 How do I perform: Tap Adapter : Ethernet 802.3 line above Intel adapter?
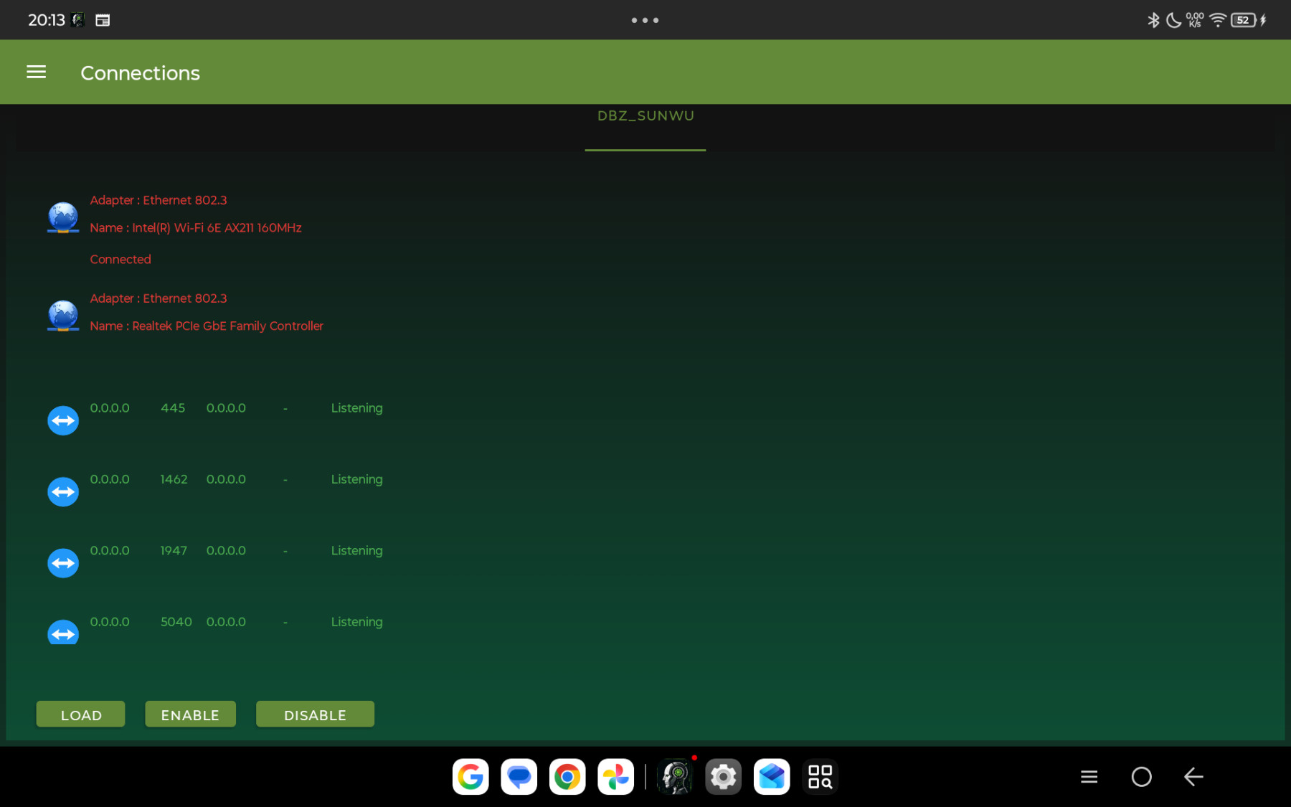tap(159, 201)
